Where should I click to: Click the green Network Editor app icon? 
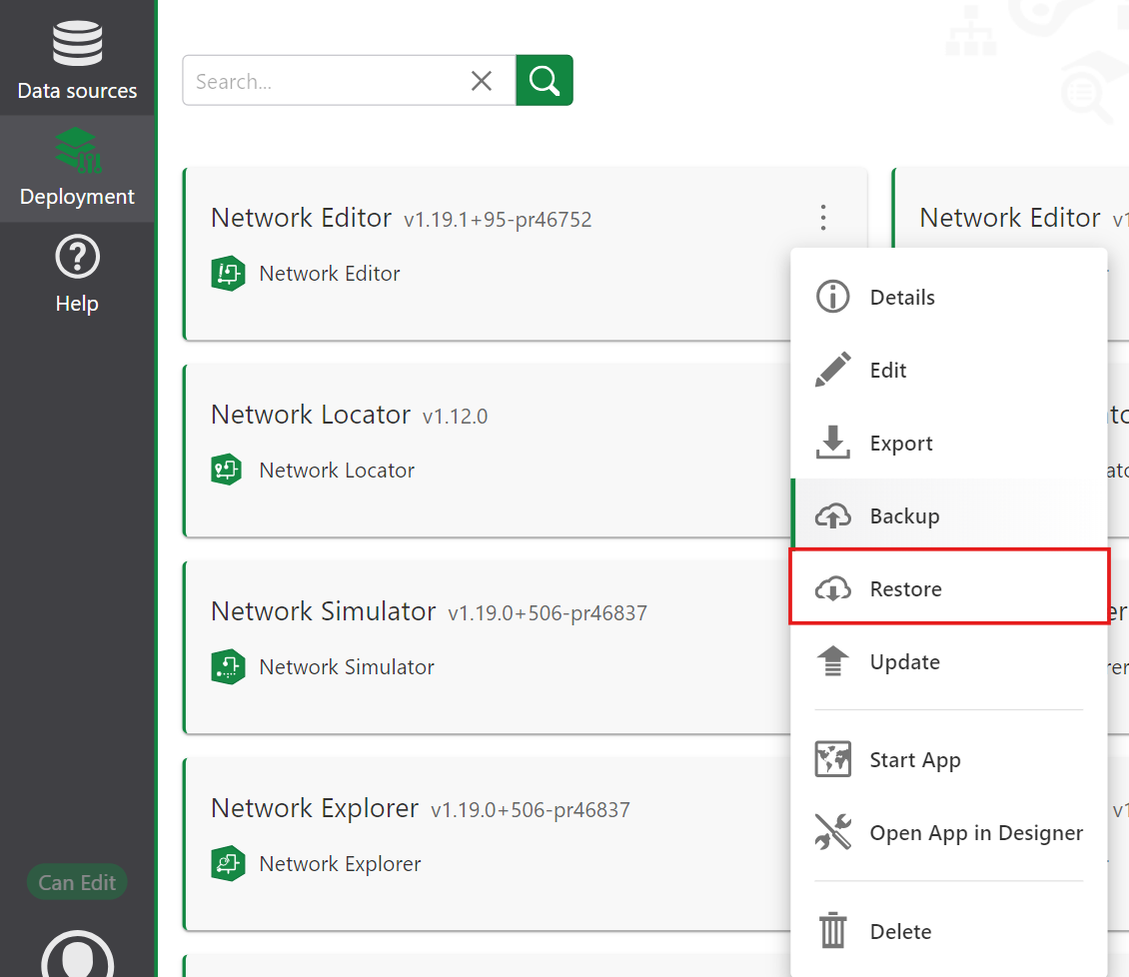(228, 274)
